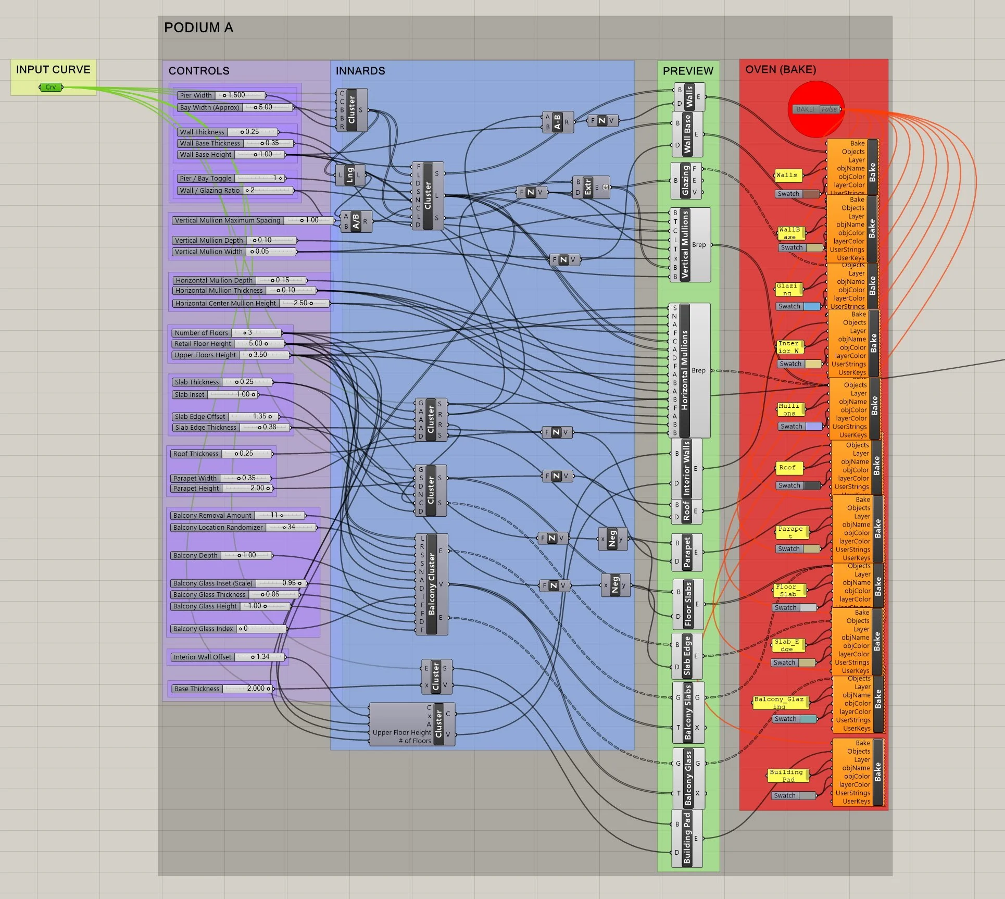Viewport: 1005px width, 899px height.
Task: Select the Lng length component
Action: pyautogui.click(x=350, y=174)
